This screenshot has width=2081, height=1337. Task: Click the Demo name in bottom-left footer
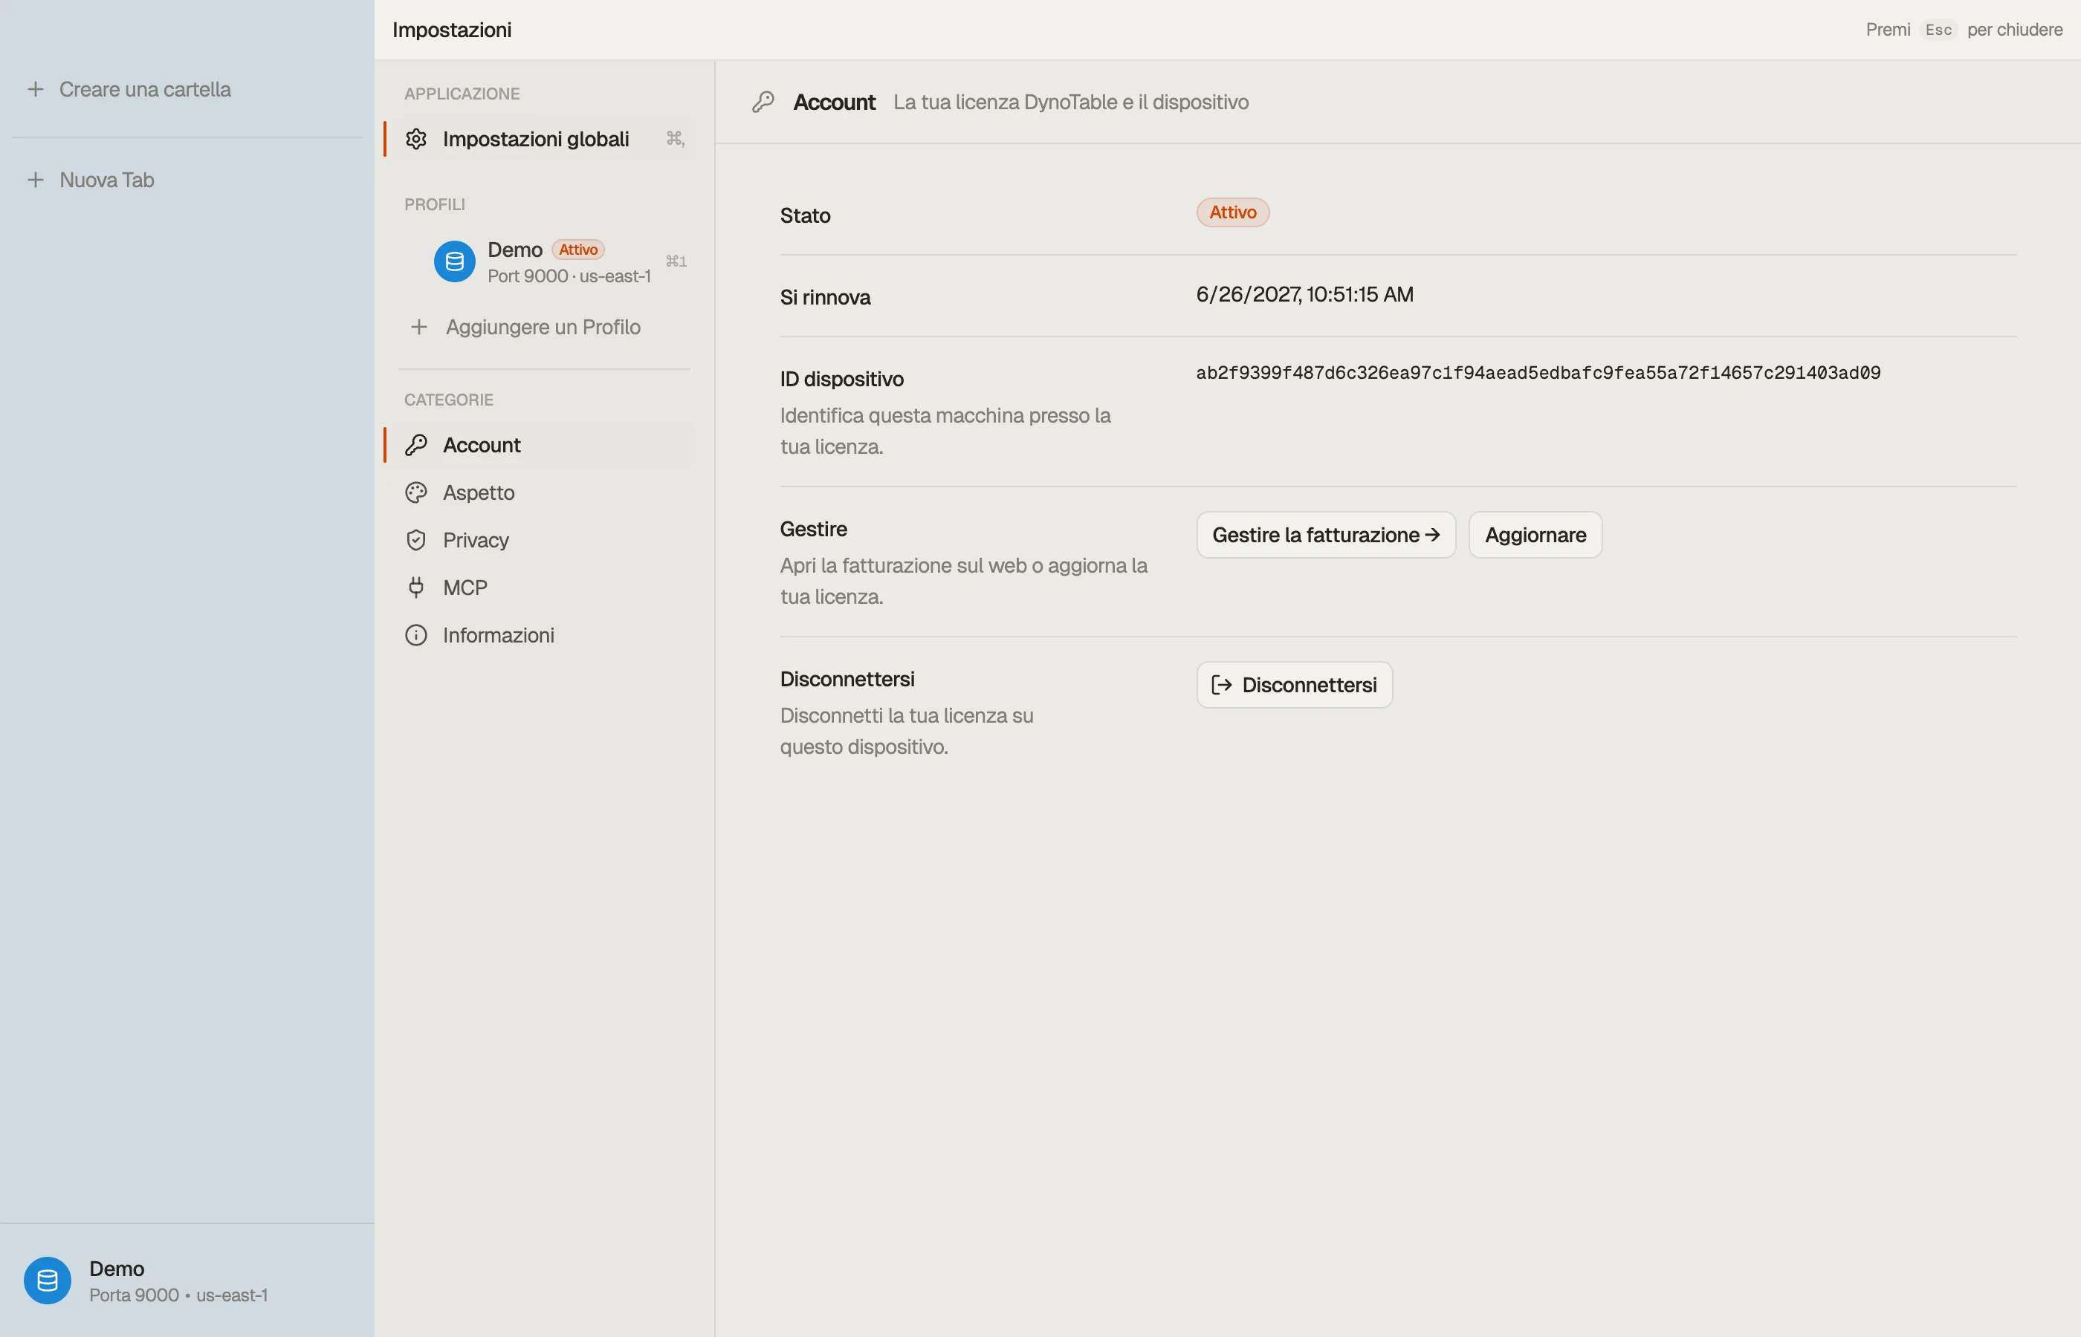click(x=117, y=1269)
